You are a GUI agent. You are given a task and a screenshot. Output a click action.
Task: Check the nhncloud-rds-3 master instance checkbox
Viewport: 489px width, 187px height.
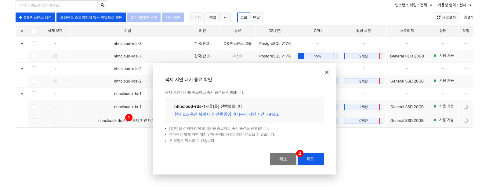34,56
